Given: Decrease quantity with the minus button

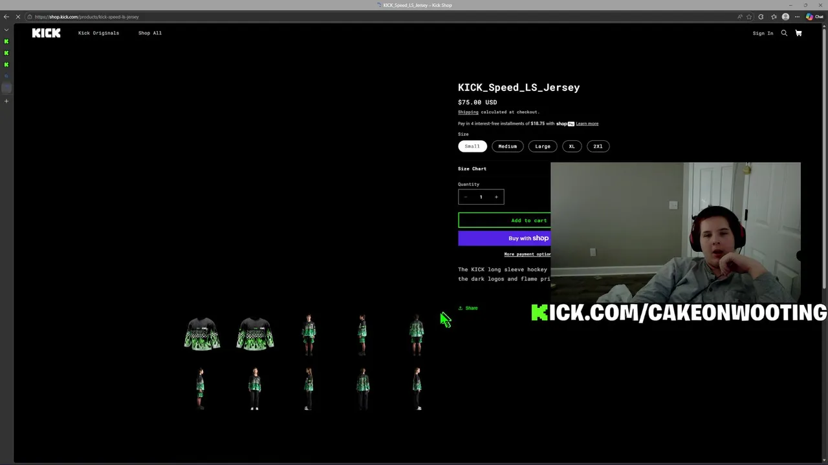Looking at the screenshot, I should [x=466, y=197].
